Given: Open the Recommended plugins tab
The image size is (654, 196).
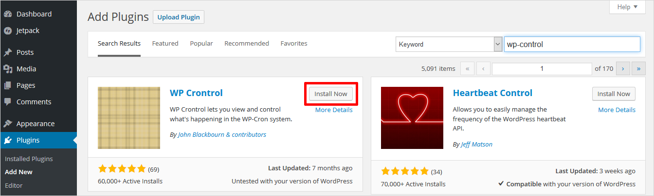Looking at the screenshot, I should pyautogui.click(x=247, y=43).
